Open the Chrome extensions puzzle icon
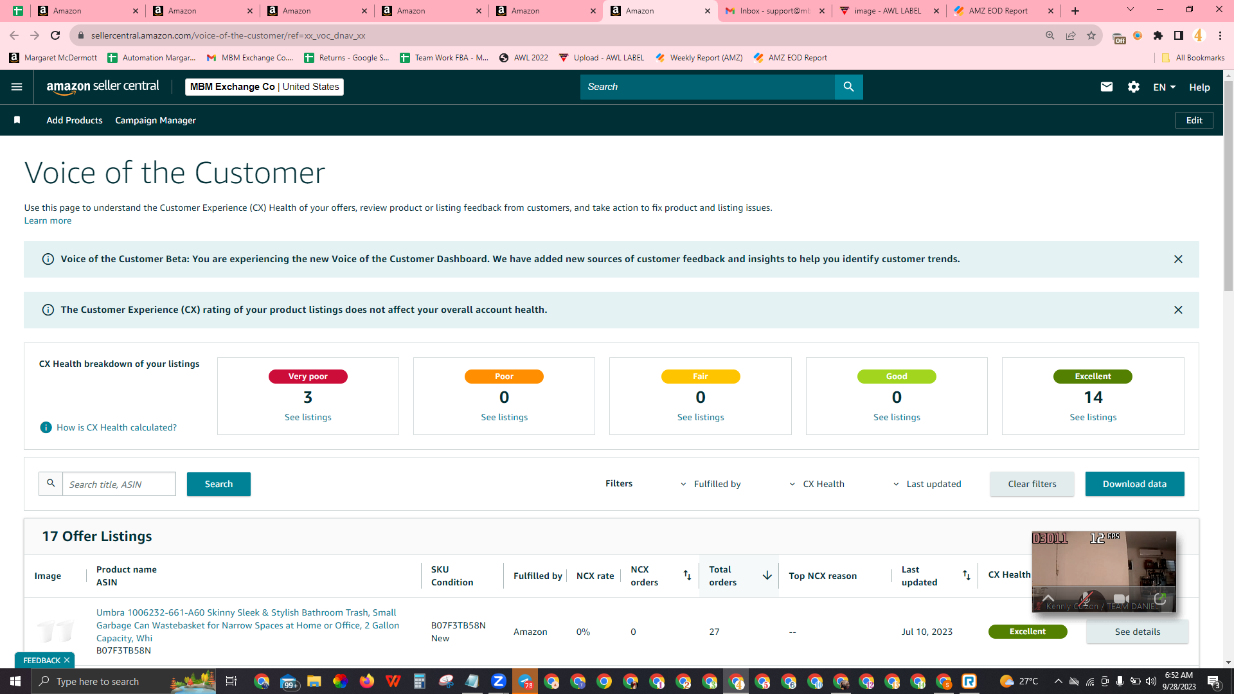The image size is (1234, 694). (x=1158, y=35)
